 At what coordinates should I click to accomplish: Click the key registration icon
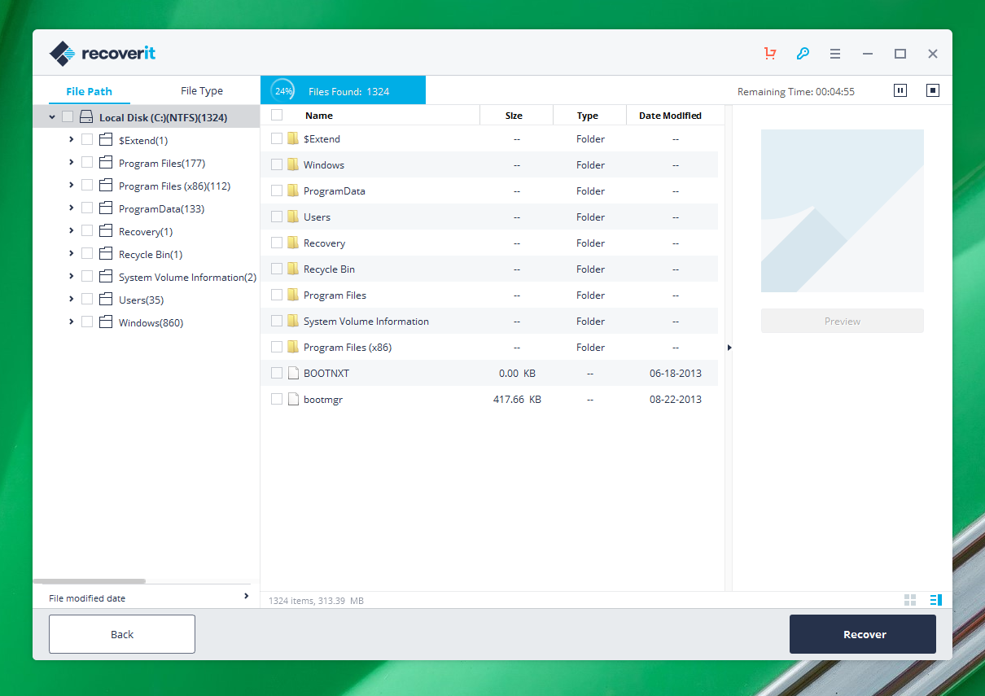click(803, 54)
